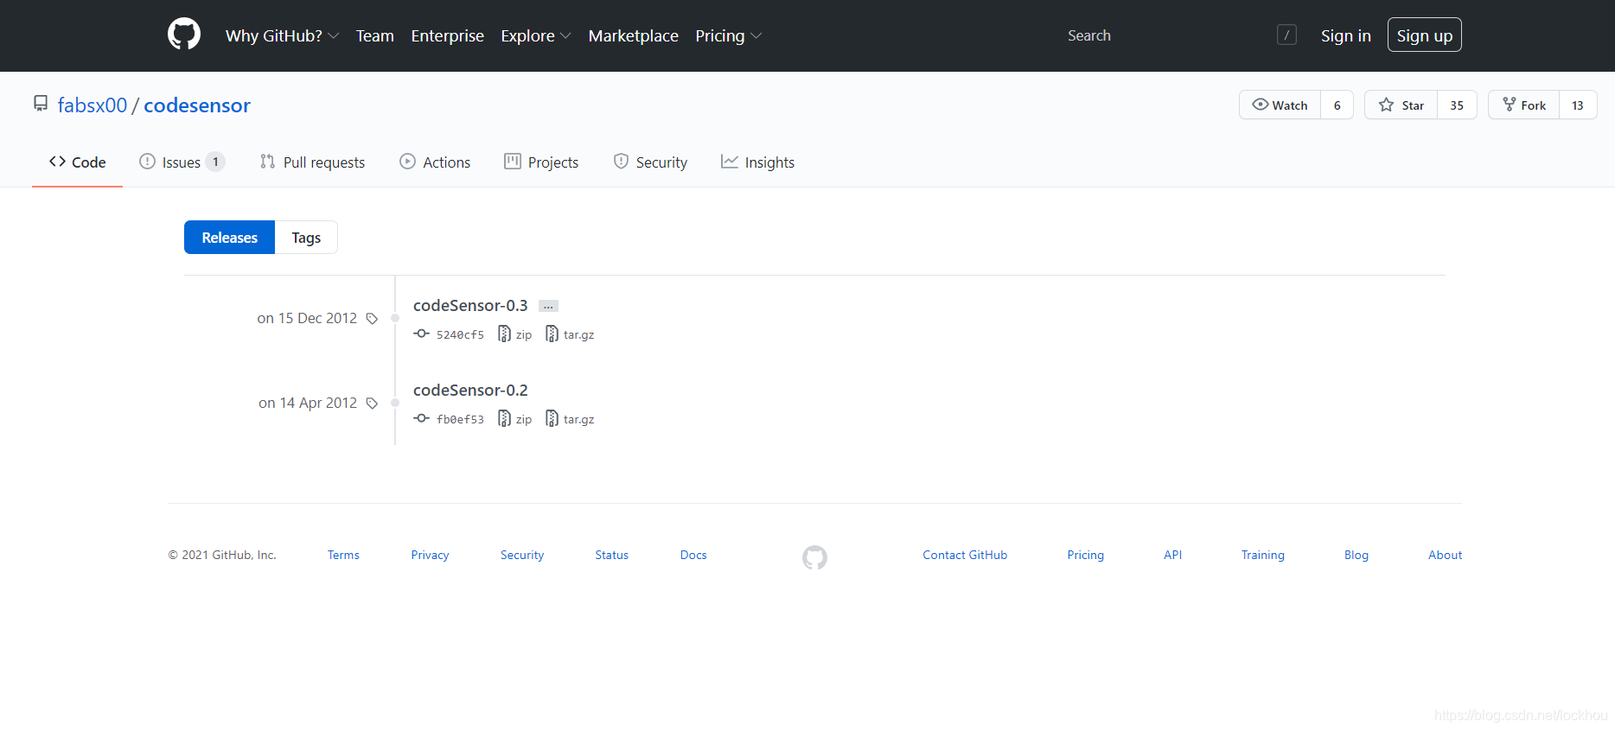Open the footer Training link

(x=1262, y=555)
